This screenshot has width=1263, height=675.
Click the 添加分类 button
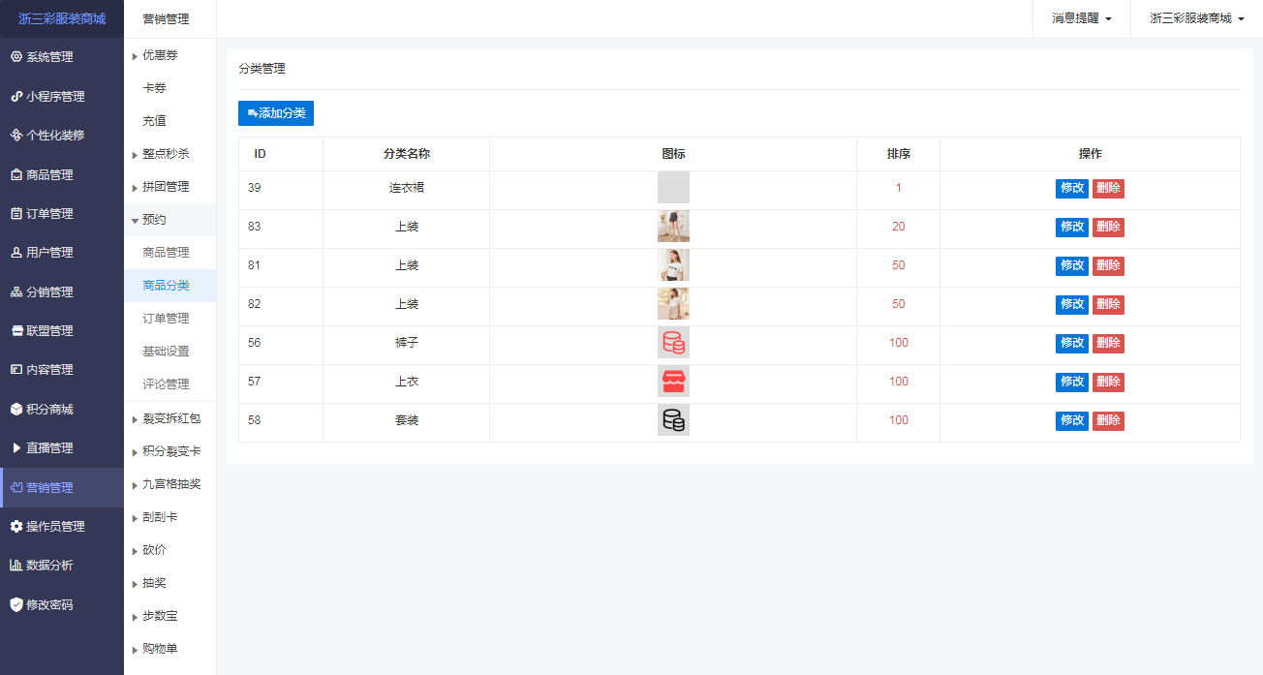tap(276, 113)
